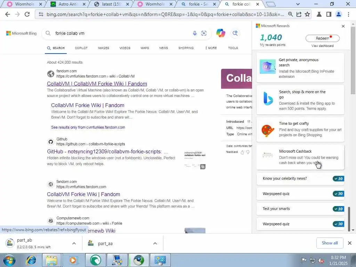Click Show all downloads button
The height and width of the screenshot is (267, 356).
[x=330, y=243]
